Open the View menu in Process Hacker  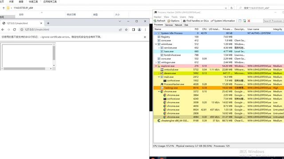[166, 17]
